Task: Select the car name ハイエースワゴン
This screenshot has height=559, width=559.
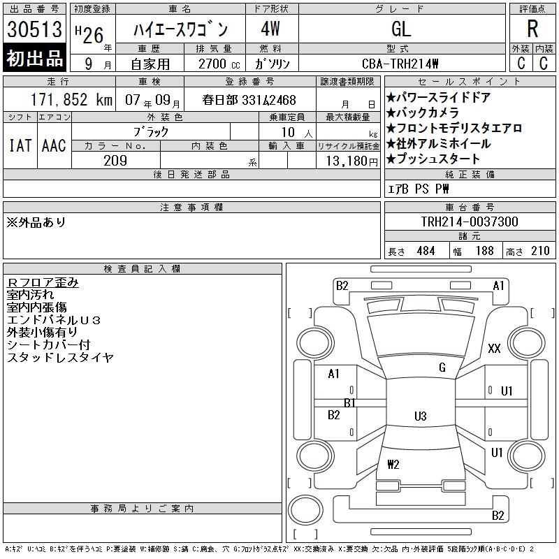Action: (180, 30)
